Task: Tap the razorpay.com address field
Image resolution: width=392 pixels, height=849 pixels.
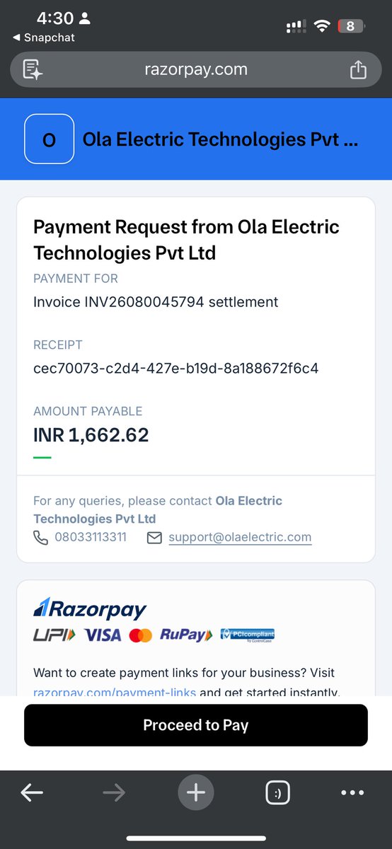Action: (x=196, y=69)
